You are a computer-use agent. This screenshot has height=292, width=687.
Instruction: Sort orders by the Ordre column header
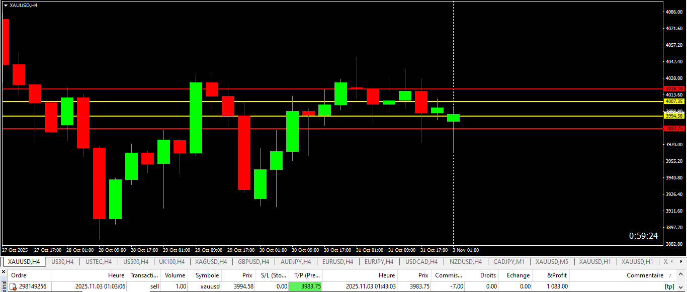pos(30,275)
